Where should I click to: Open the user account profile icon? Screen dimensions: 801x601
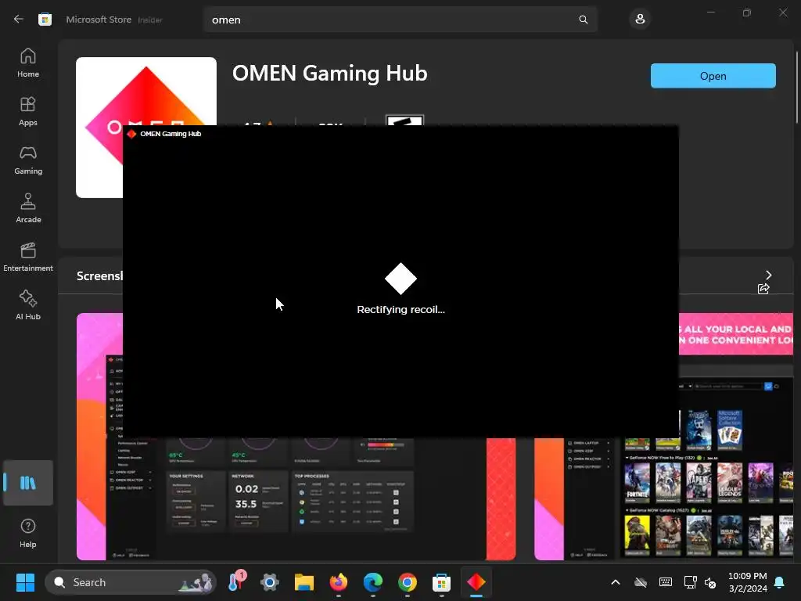(640, 20)
